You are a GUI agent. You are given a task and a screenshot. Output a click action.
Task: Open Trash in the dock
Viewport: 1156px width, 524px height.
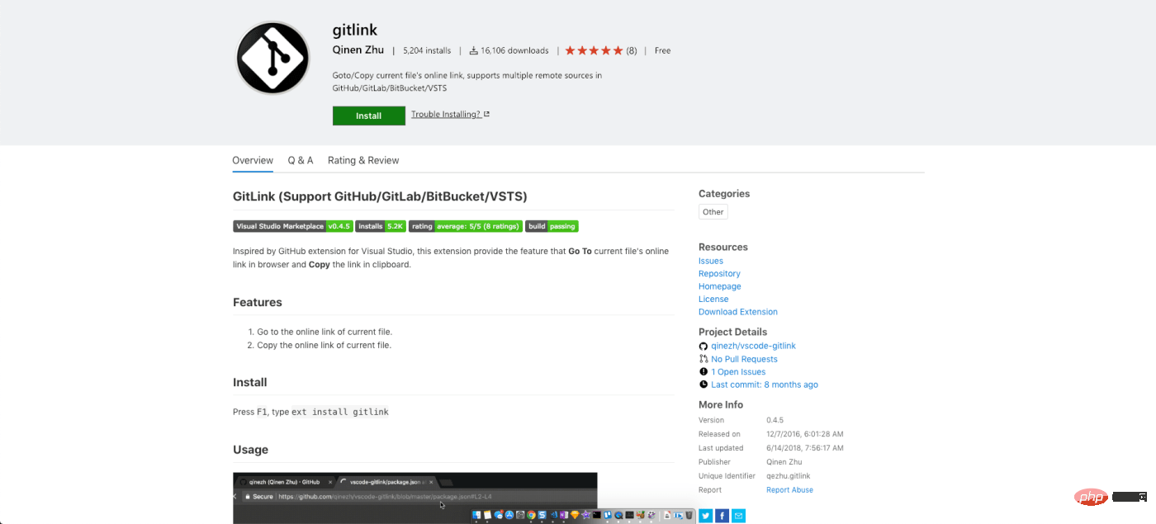point(689,515)
